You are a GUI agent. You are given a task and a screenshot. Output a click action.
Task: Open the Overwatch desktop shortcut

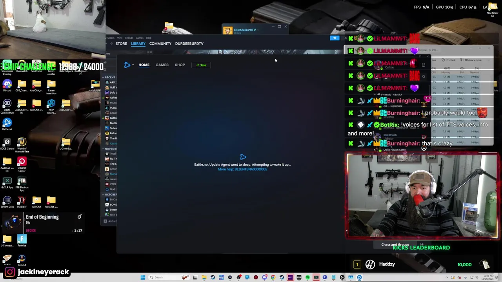click(22, 67)
